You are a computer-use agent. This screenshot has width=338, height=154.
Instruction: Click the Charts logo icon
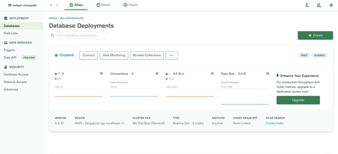point(125,5)
